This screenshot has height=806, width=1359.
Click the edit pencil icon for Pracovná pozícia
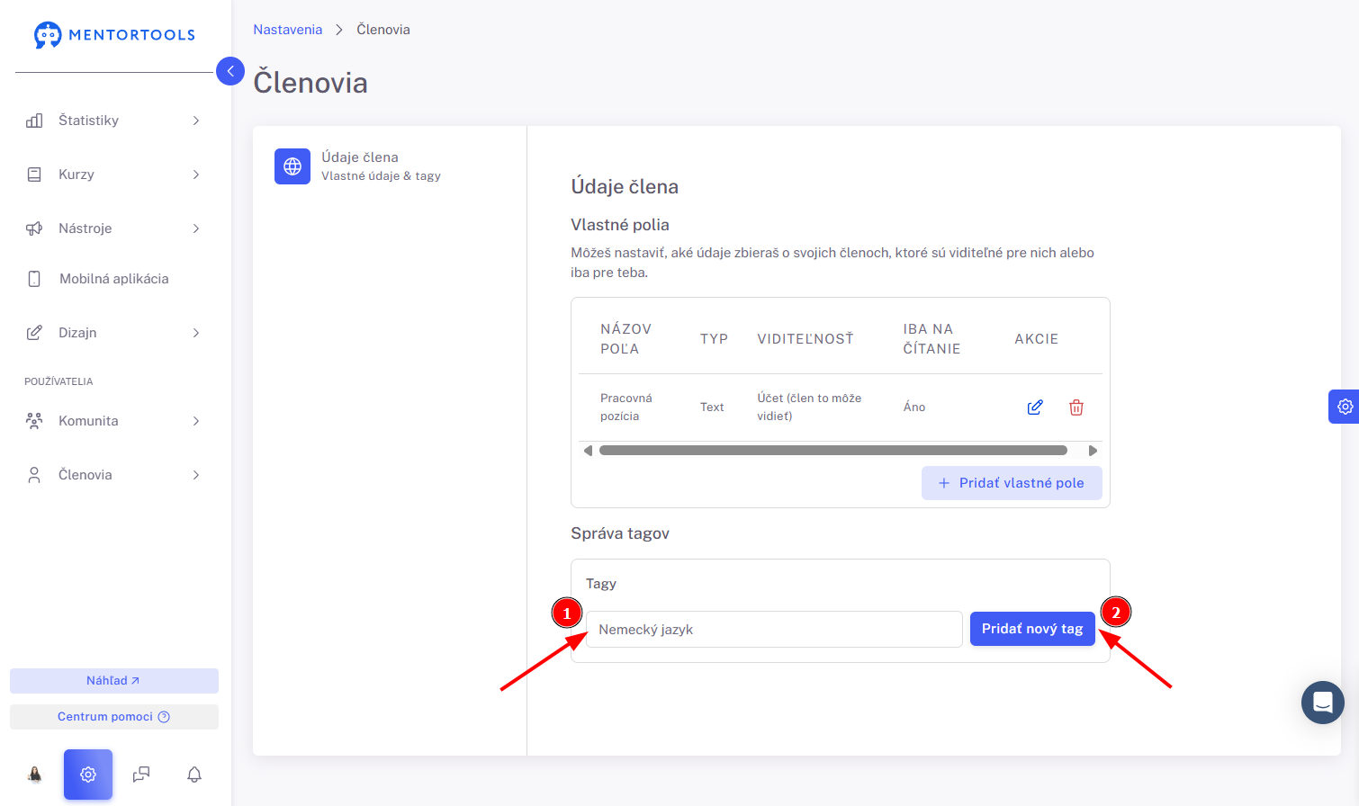(1035, 407)
